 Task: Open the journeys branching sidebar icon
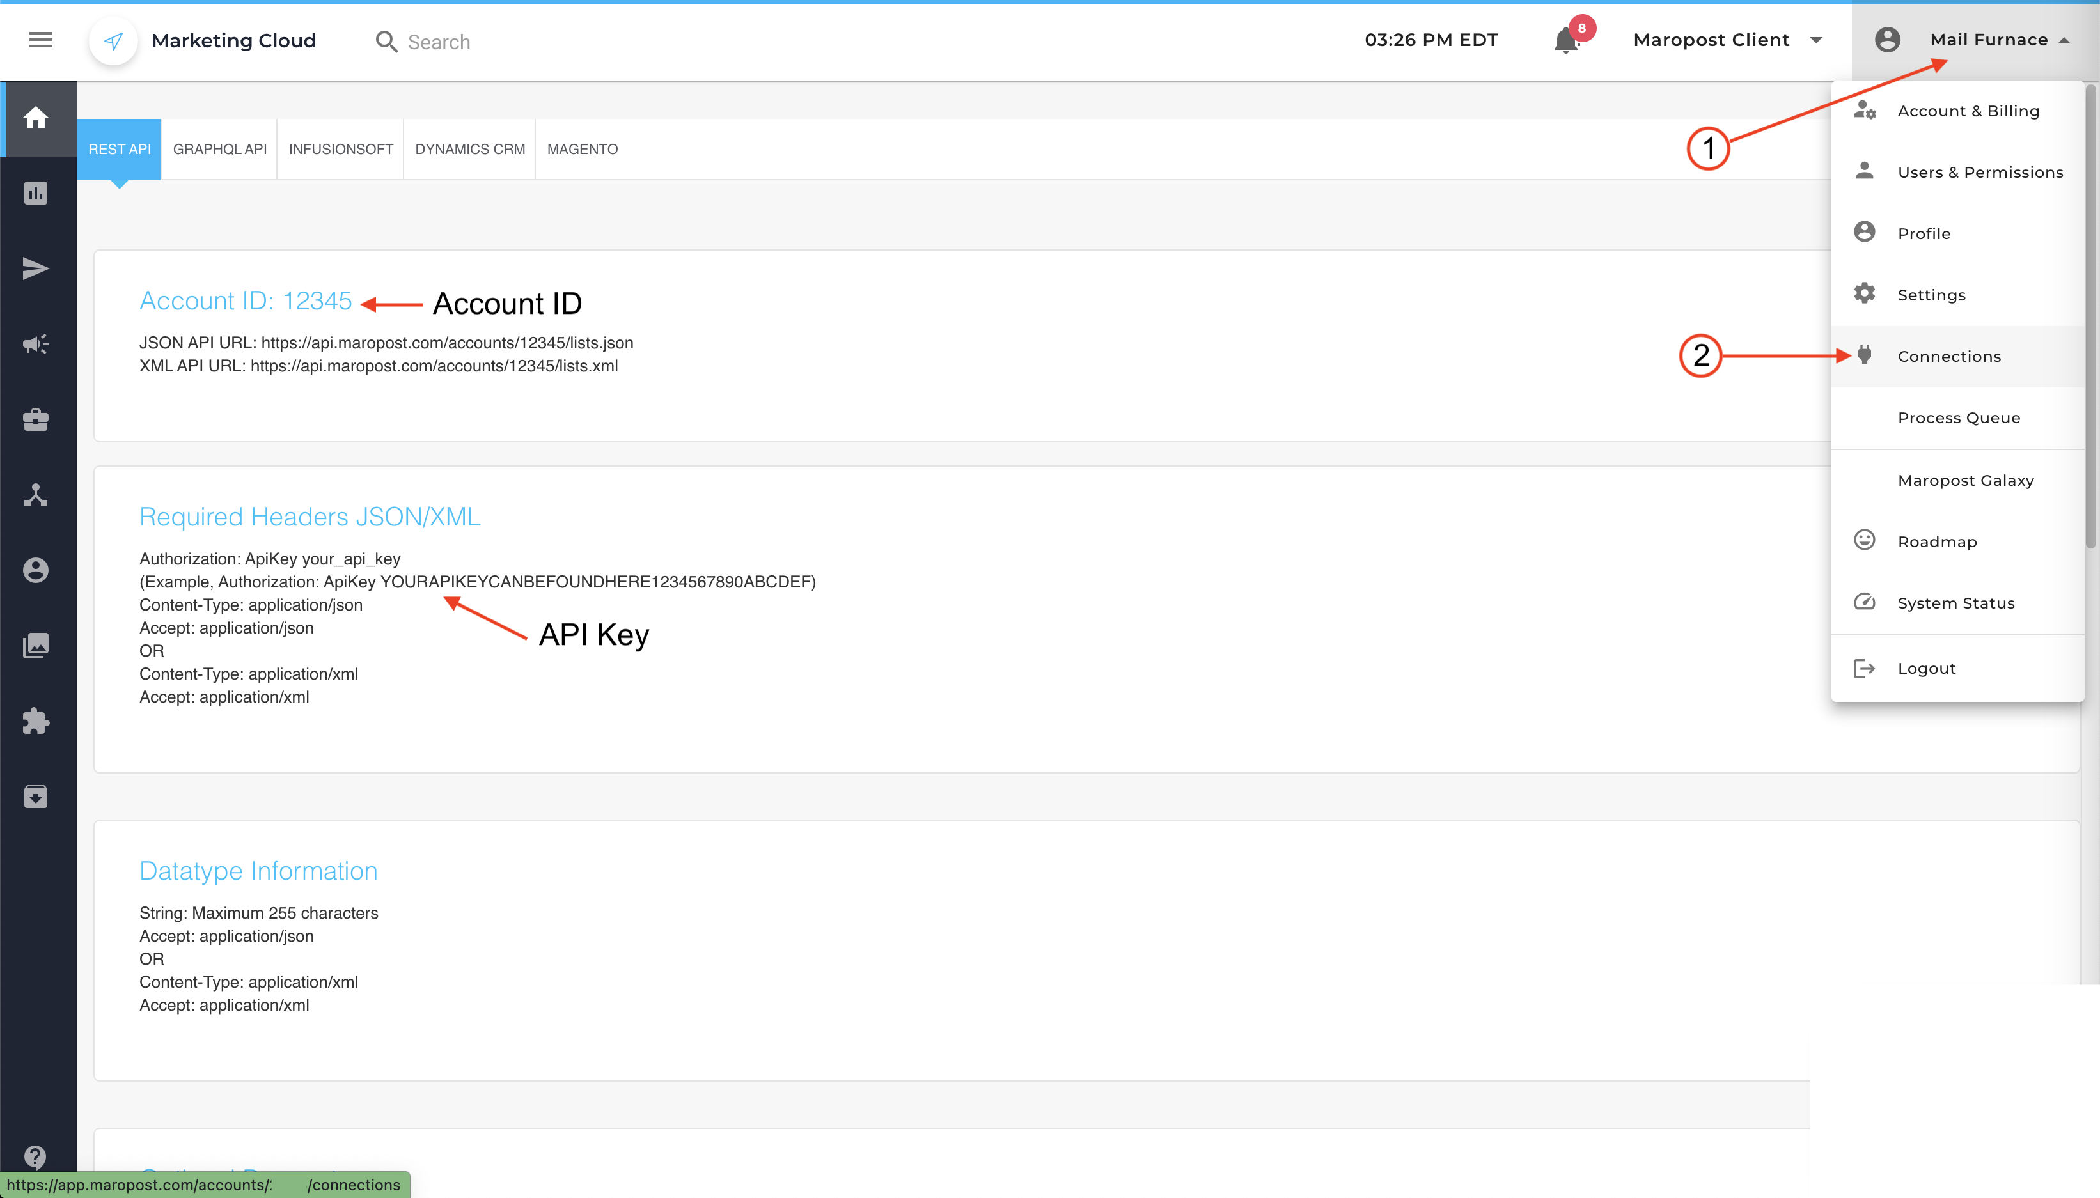coord(35,495)
